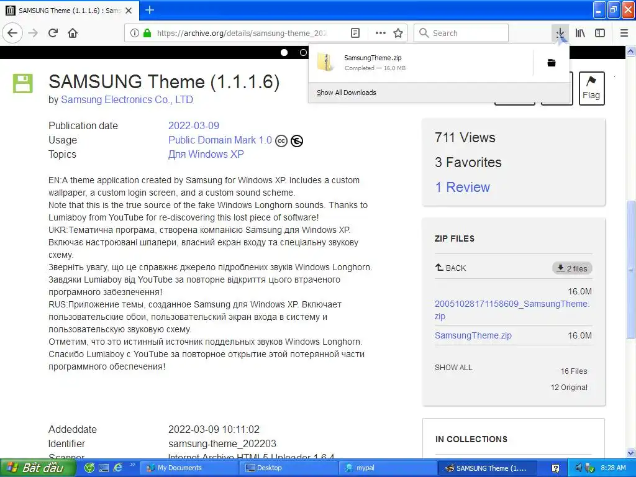636x477 pixels.
Task: Click the downloads toolbar arrow icon
Action: (560, 33)
